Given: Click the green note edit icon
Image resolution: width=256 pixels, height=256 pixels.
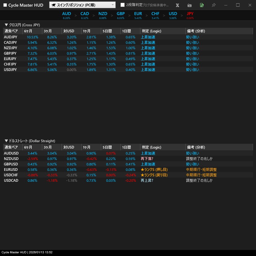Looking at the screenshot, I should (x=202, y=5).
